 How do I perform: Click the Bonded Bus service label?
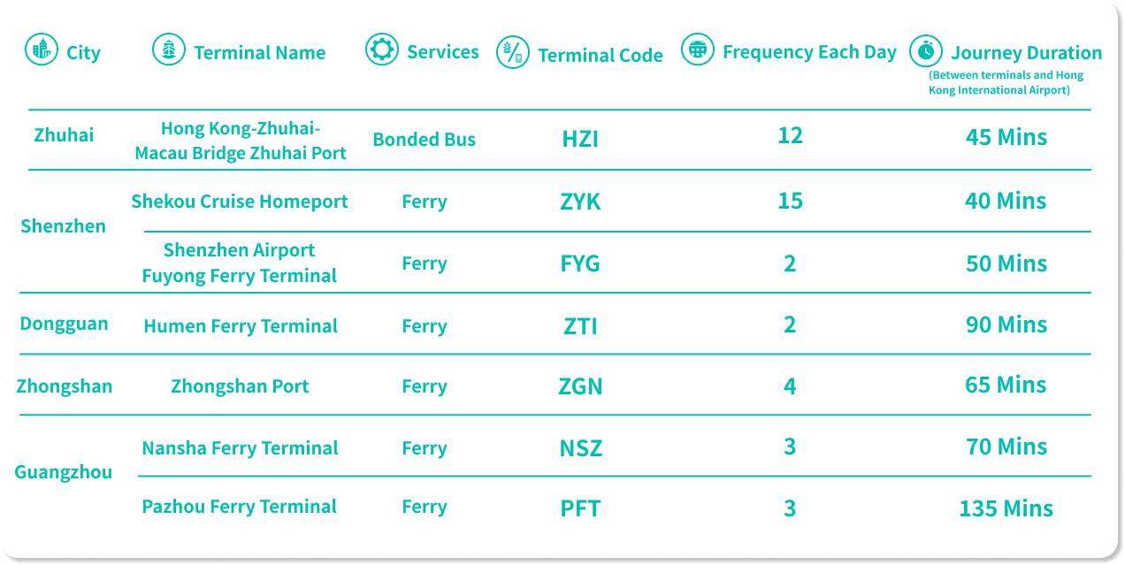[x=424, y=140]
